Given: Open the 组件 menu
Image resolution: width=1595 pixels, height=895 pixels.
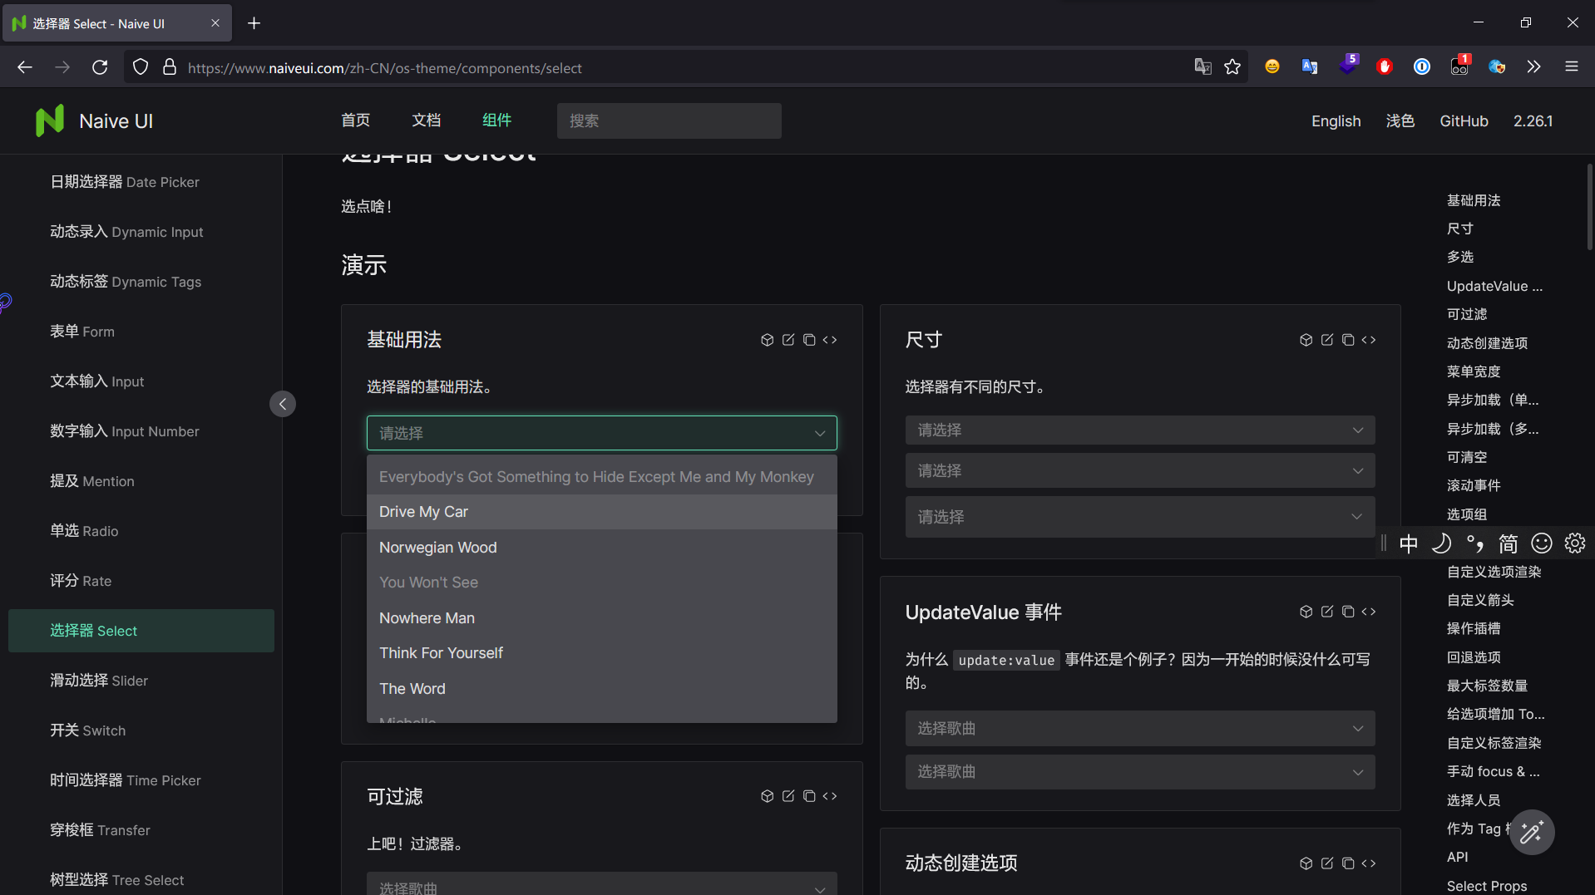Looking at the screenshot, I should [x=496, y=120].
